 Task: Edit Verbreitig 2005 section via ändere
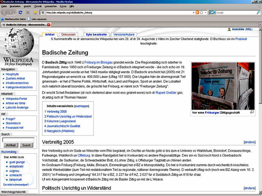(250, 142)
